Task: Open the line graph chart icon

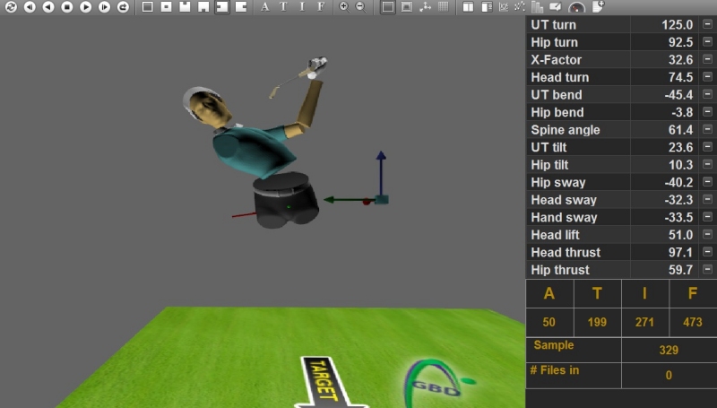Action: pos(504,7)
